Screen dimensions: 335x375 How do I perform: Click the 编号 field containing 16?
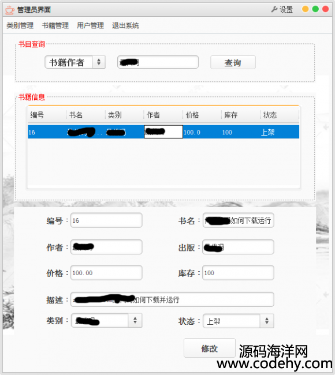[x=106, y=220]
